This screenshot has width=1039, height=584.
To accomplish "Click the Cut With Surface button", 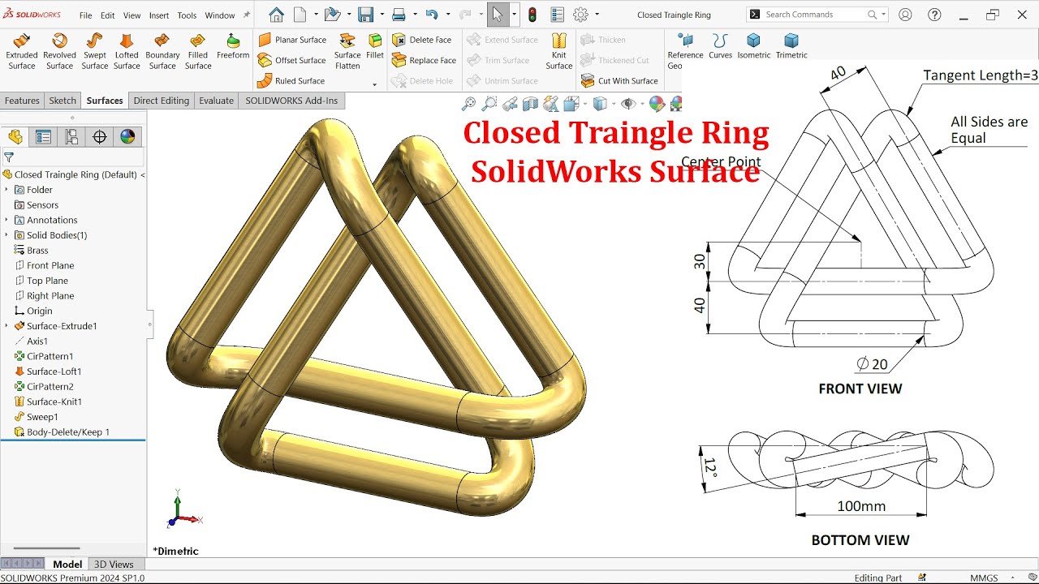I will pos(619,81).
